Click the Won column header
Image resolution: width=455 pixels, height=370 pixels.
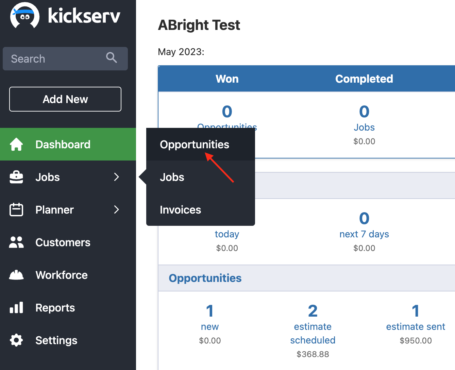pos(227,79)
